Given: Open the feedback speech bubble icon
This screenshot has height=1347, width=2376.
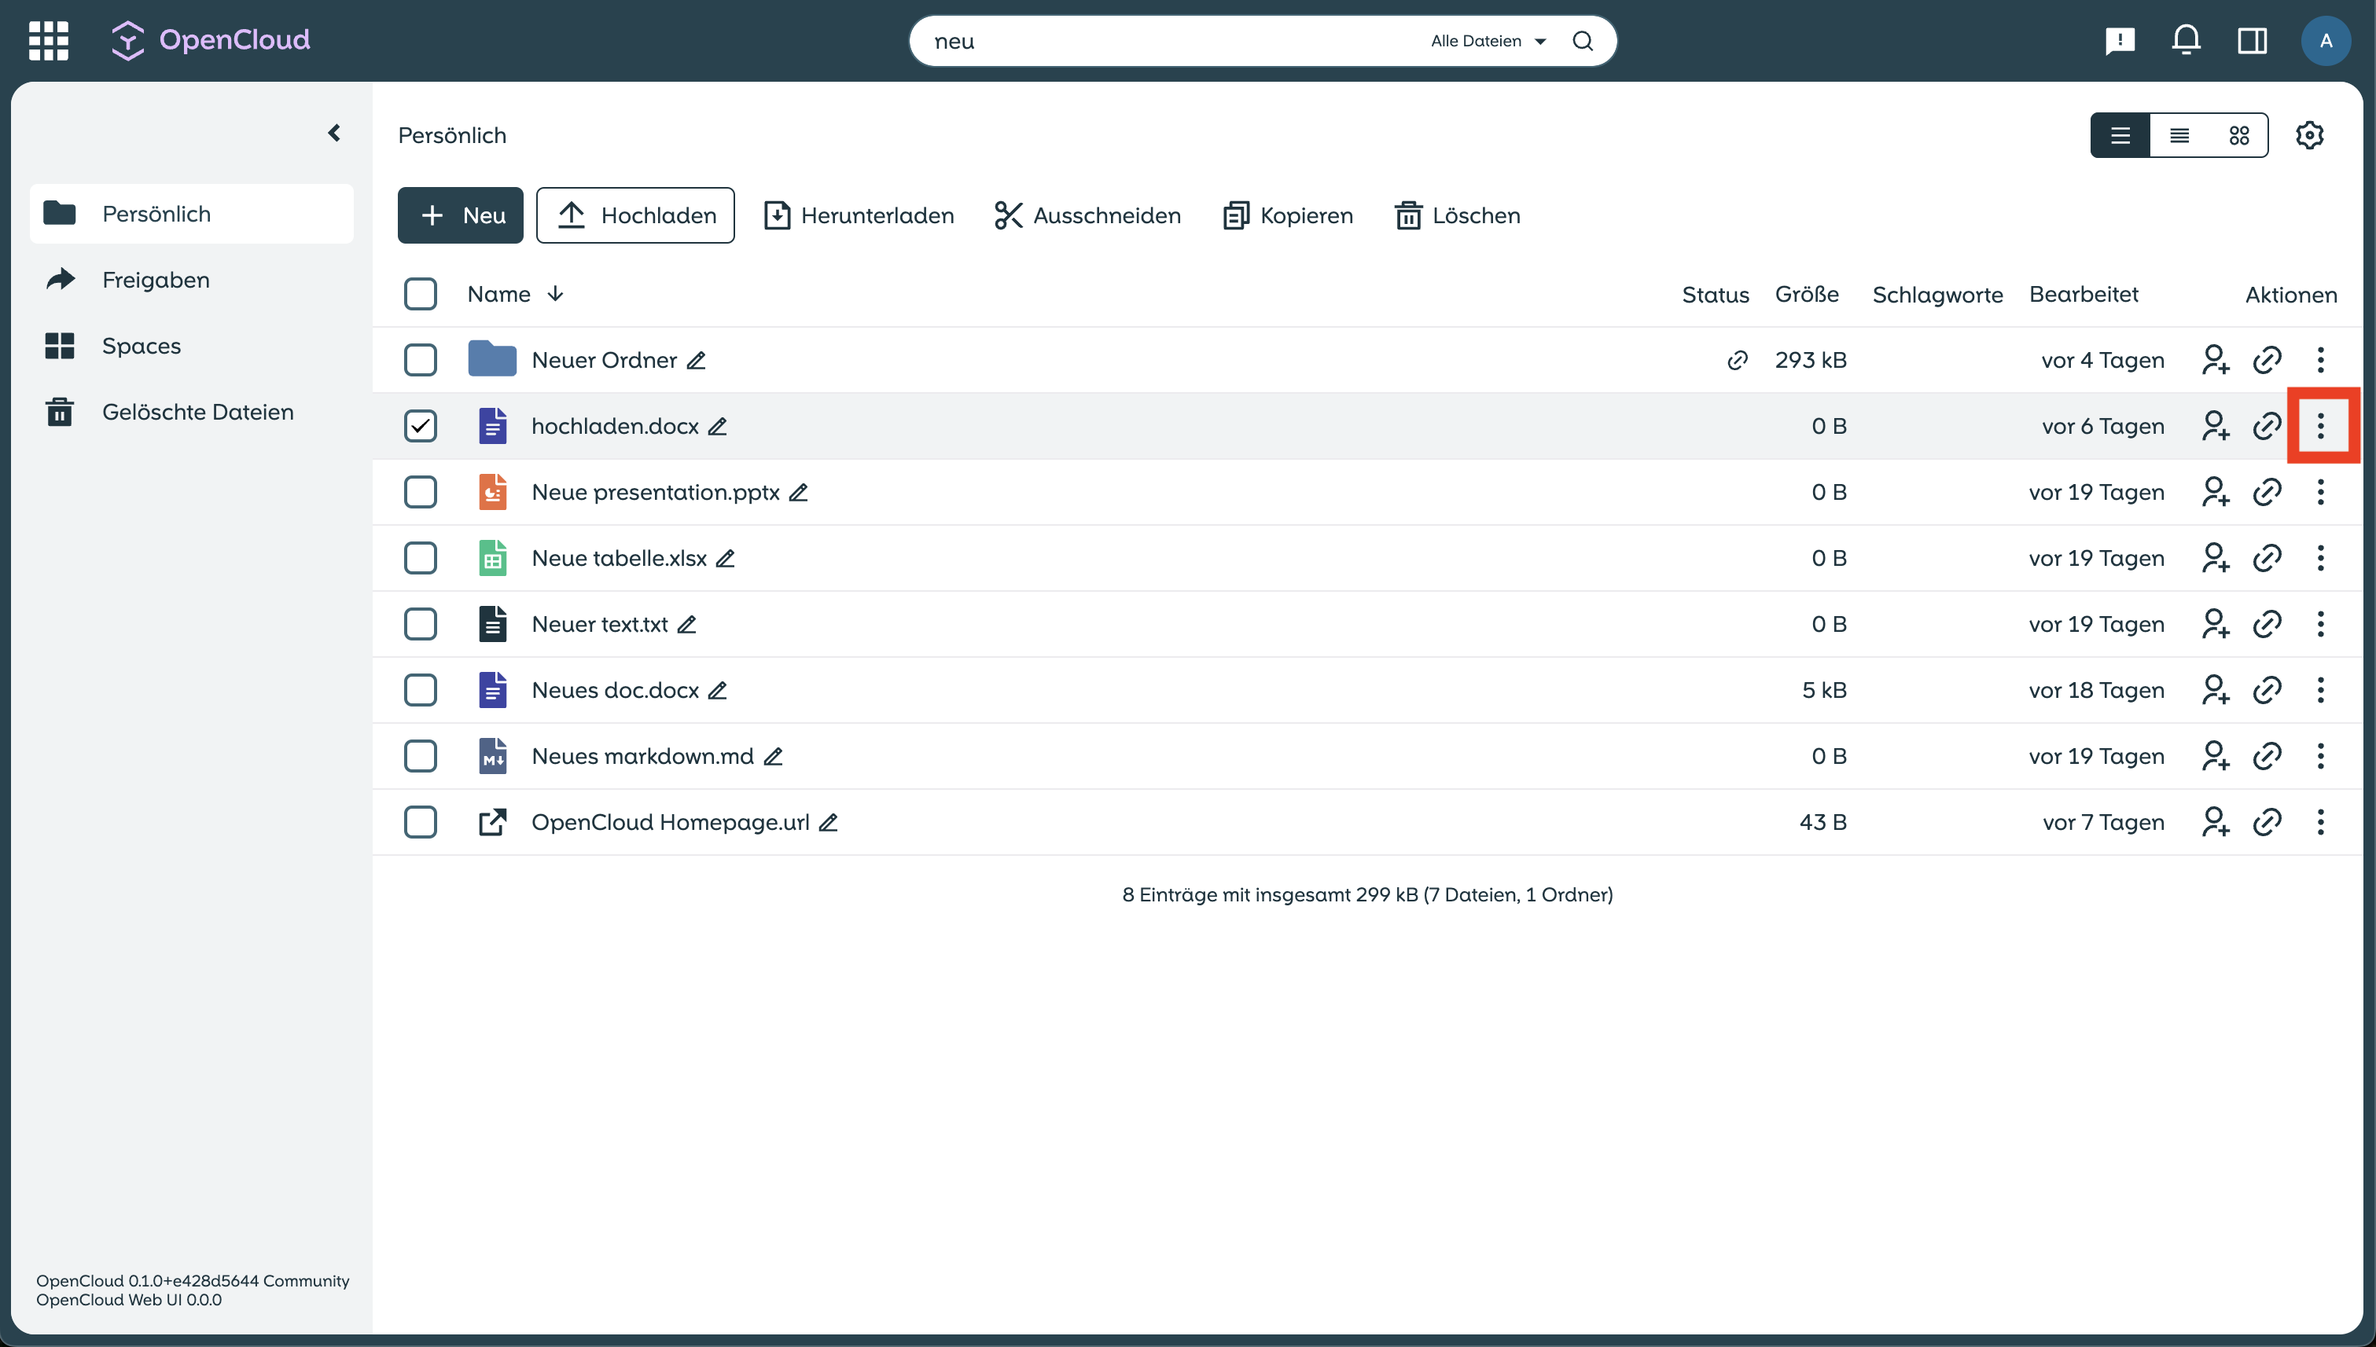Looking at the screenshot, I should click(x=2120, y=41).
